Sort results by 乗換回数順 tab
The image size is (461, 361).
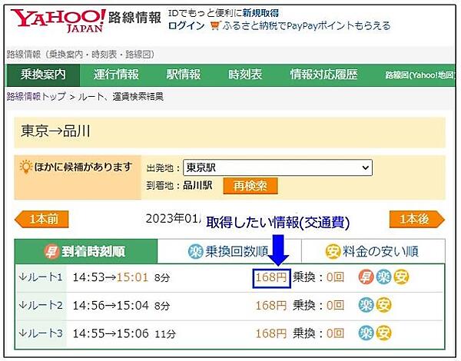(x=229, y=252)
